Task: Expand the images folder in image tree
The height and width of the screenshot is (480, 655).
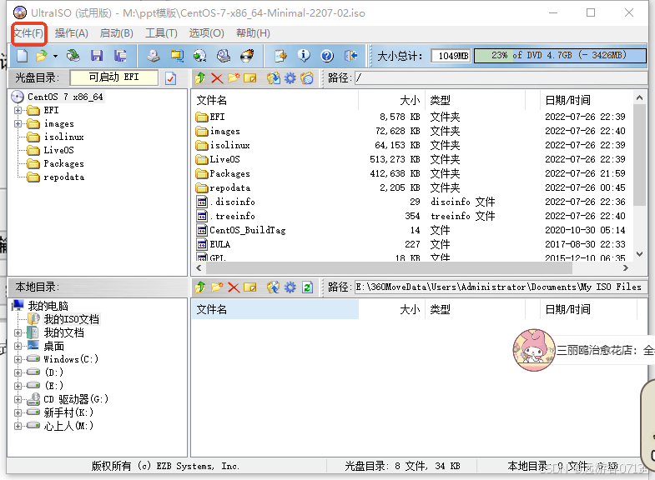Action: (18, 124)
